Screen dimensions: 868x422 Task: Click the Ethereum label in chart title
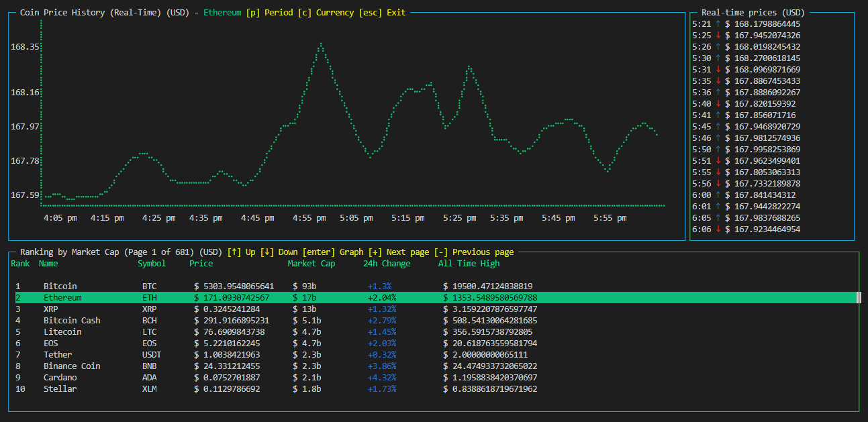coord(222,13)
